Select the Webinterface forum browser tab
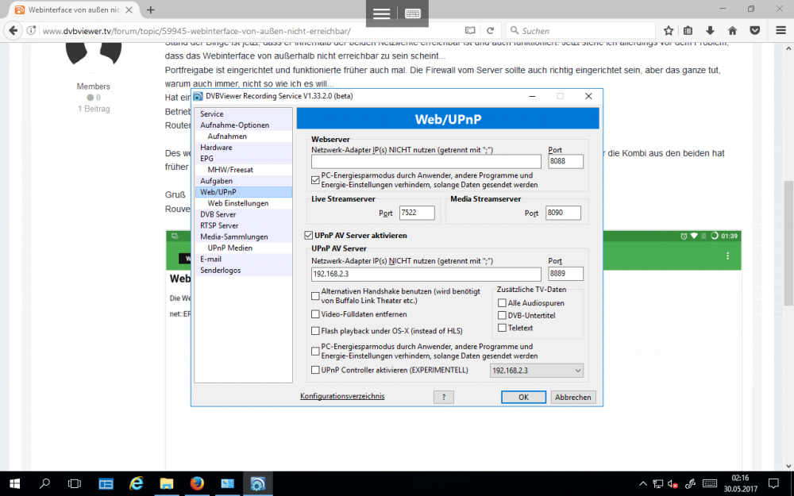Viewport: 794px width, 496px height. click(x=73, y=10)
